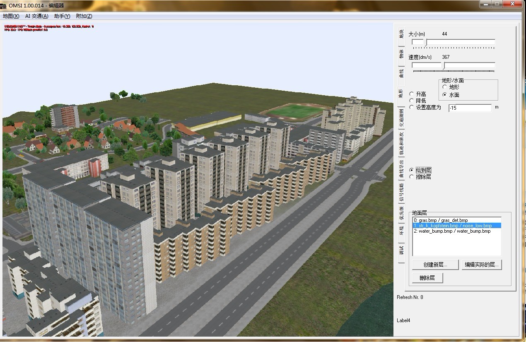Viewport: 526px width, 342px height.
Task: Switch to the 曲线 vertical tab
Action: tap(401, 74)
